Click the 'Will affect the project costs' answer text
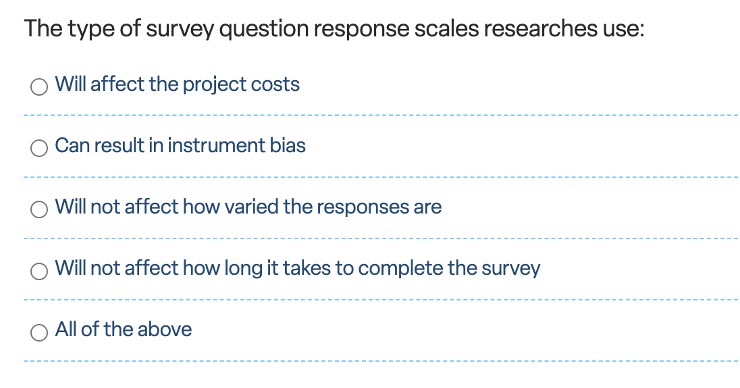This screenshot has width=740, height=388. (x=177, y=84)
